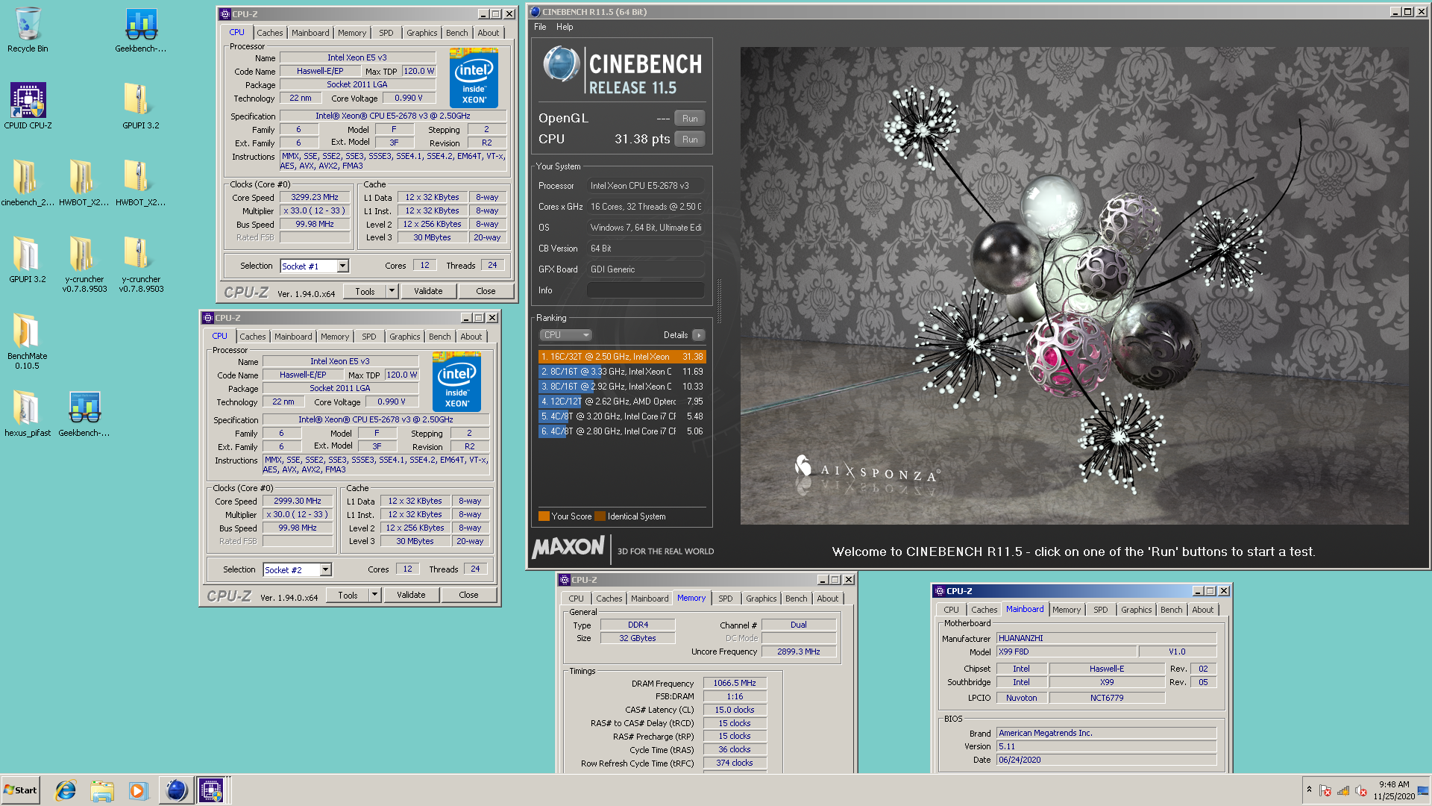Open Internet Explorer from the taskbar
1432x806 pixels.
point(66,790)
